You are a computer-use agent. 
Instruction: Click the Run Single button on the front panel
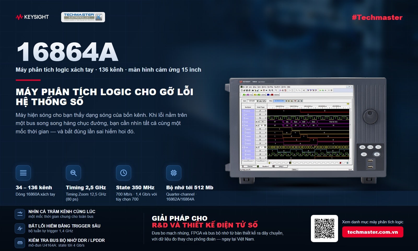click(363, 147)
